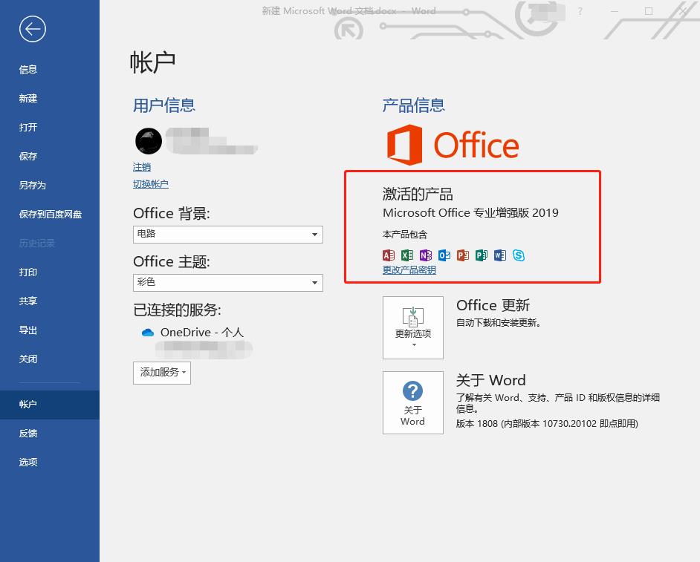Click the PowerPoint app icon
Image resolution: width=700 pixels, height=562 pixels.
463,255
